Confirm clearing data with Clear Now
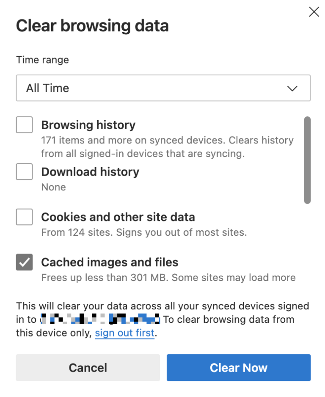325x397 pixels. pos(238,367)
